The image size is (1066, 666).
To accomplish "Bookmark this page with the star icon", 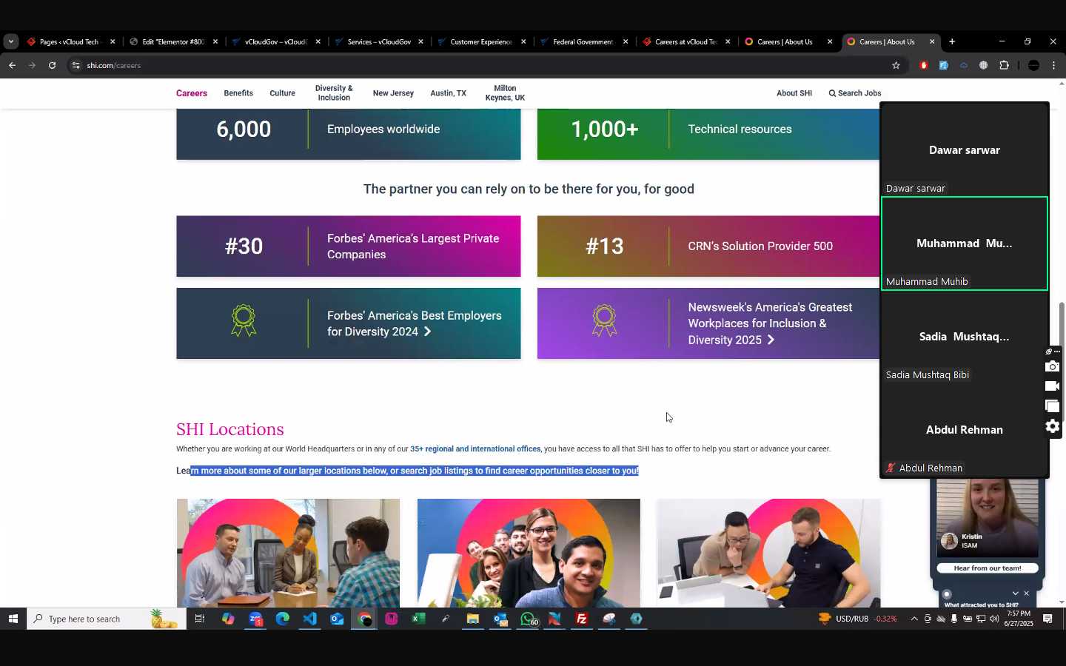I will click(896, 65).
